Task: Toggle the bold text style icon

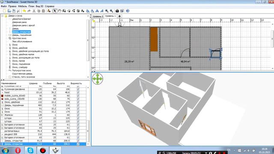Action: [x=97, y=11]
